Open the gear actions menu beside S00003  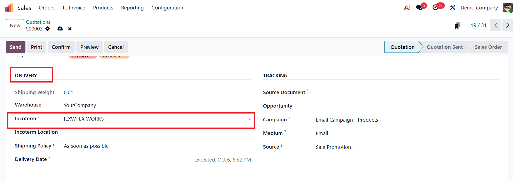(48, 29)
